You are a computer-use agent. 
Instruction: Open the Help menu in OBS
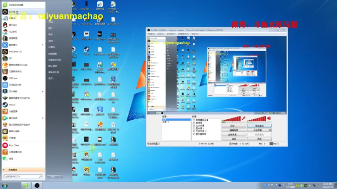[195, 34]
